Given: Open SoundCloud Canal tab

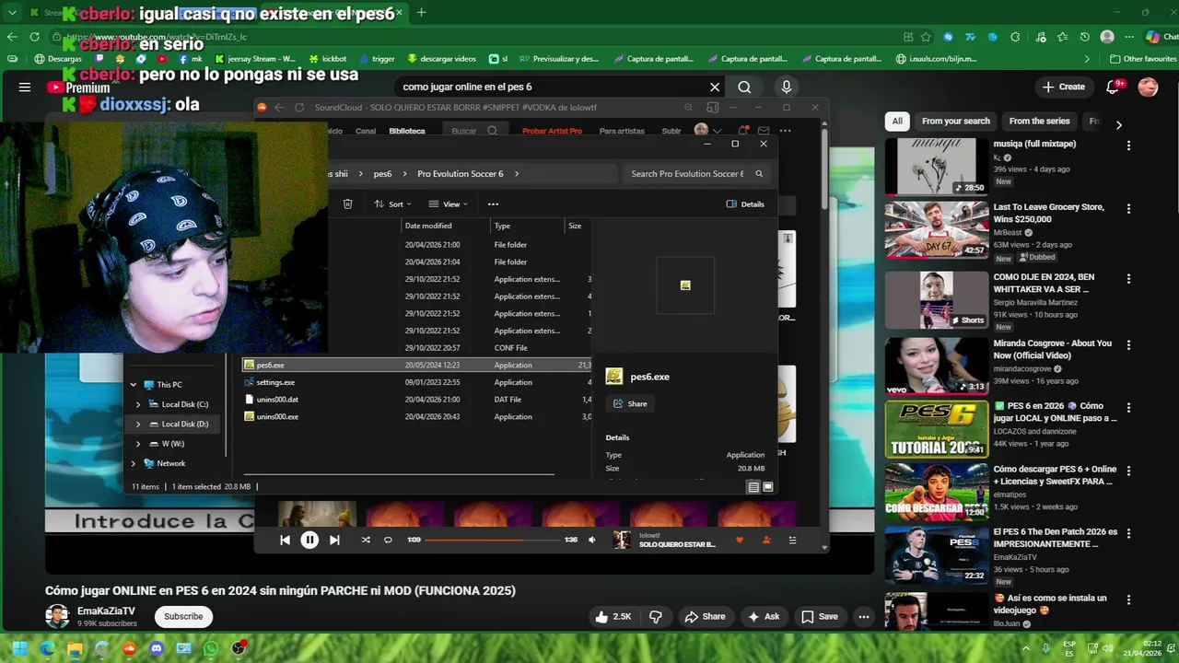Looking at the screenshot, I should click(x=366, y=131).
